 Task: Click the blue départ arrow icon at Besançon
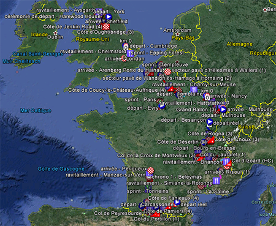coord(209,122)
